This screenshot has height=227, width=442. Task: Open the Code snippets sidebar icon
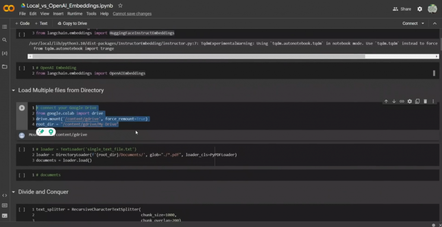(x=4, y=195)
